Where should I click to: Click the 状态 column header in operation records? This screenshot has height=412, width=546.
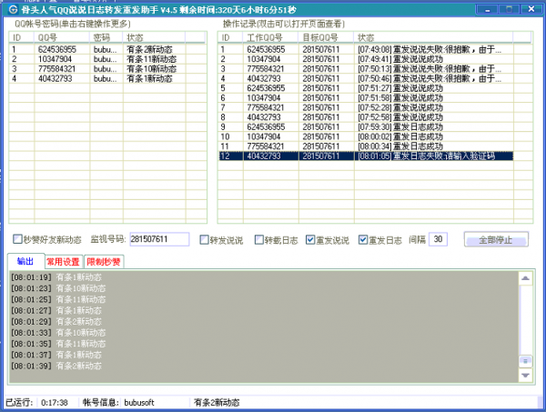point(433,37)
